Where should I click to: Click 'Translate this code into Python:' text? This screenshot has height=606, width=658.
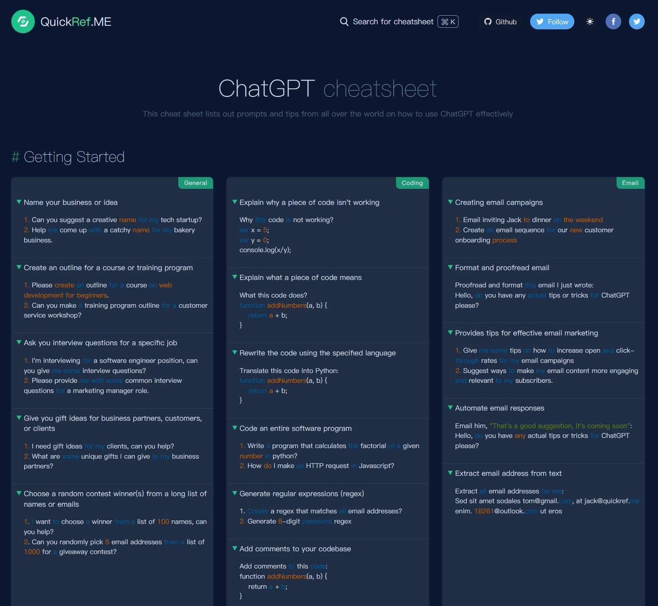(289, 371)
